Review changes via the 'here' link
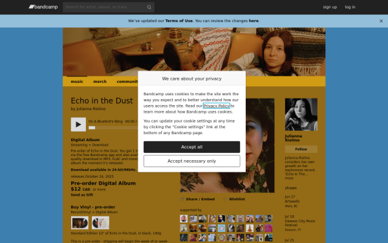 [x=253, y=21]
